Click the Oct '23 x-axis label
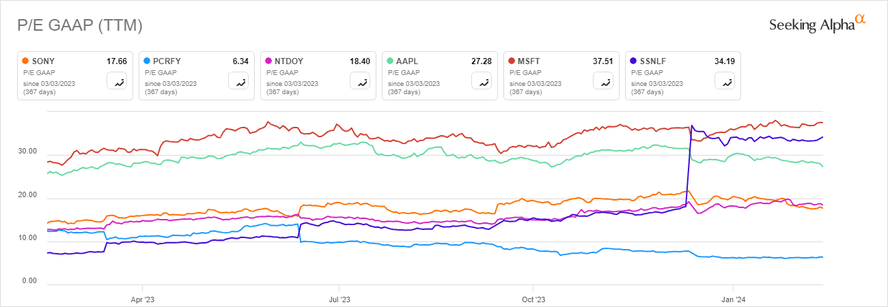The width and height of the screenshot is (888, 307). 533,299
